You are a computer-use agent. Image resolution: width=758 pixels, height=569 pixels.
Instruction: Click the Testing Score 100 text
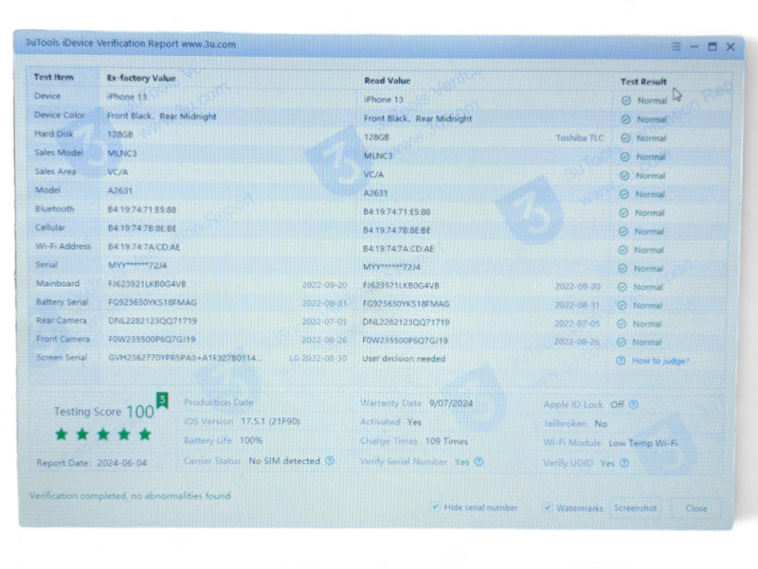click(x=104, y=412)
